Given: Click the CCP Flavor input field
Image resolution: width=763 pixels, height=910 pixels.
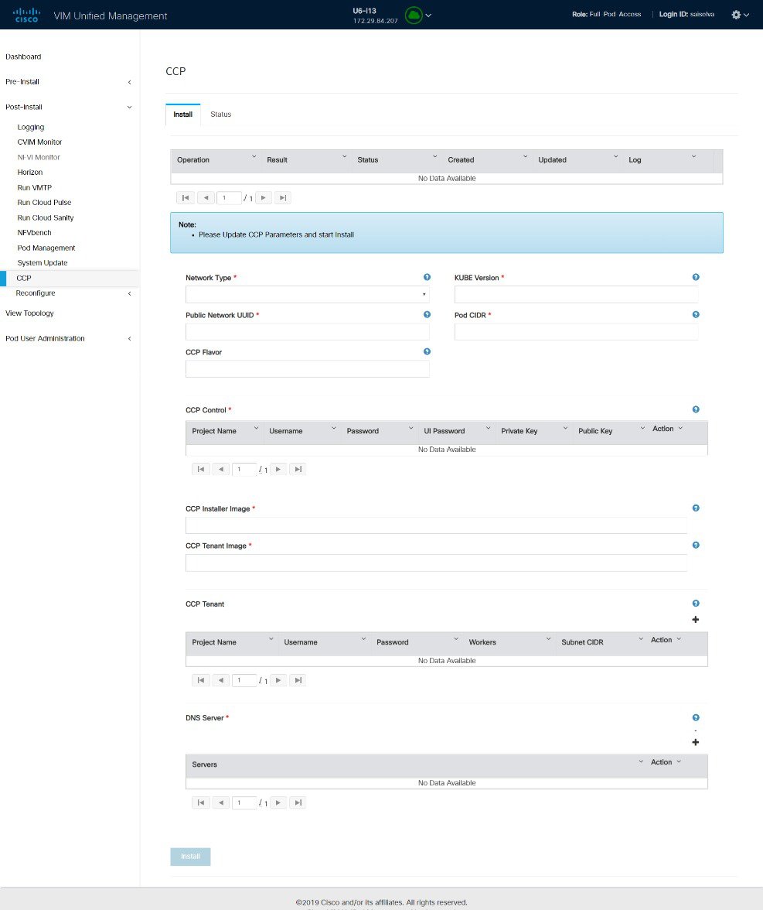Looking at the screenshot, I should click(x=308, y=368).
